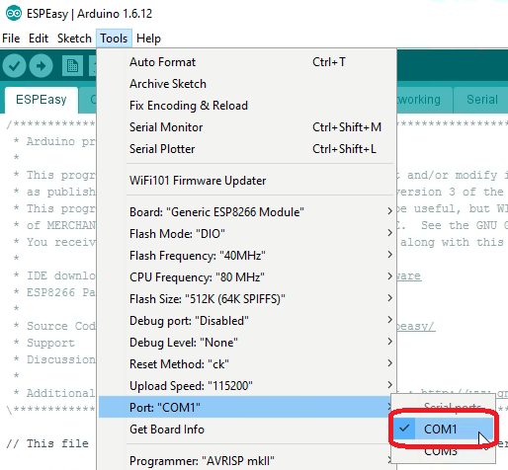
Task: Select Fix Encoding & Reload
Action: click(x=247, y=106)
